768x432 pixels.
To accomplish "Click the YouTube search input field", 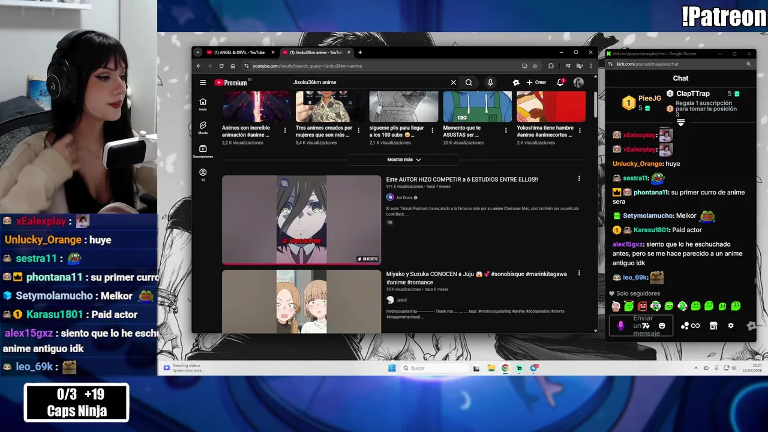I will [369, 82].
